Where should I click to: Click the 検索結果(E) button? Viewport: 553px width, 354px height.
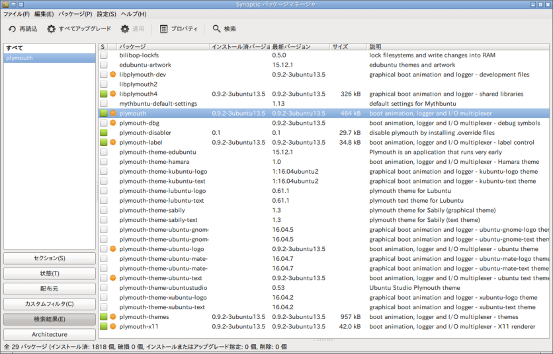[x=50, y=319]
